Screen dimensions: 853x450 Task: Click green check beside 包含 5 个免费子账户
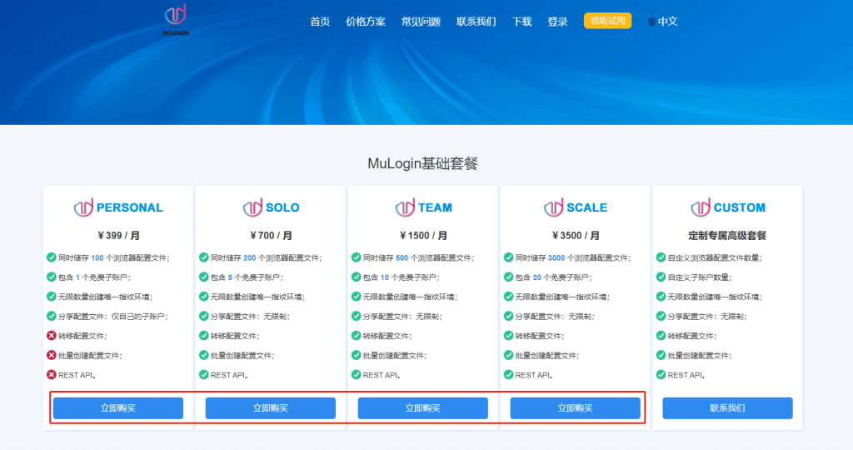[203, 277]
